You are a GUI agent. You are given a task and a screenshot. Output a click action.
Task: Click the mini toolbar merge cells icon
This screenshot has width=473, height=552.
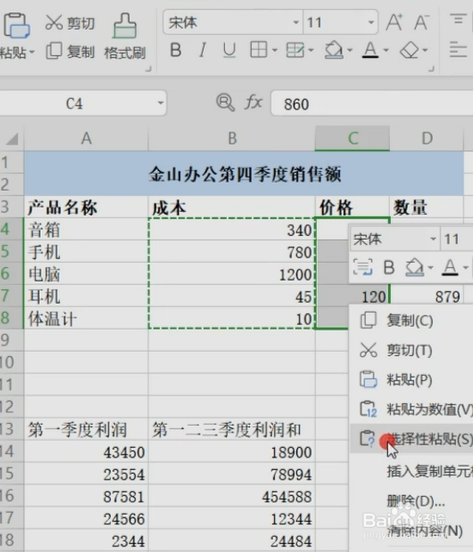pyautogui.click(x=363, y=267)
